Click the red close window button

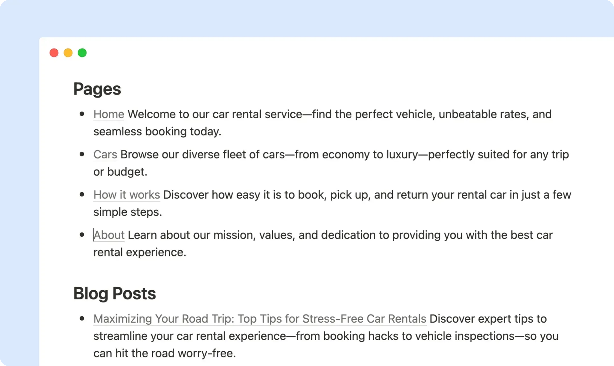coord(54,53)
